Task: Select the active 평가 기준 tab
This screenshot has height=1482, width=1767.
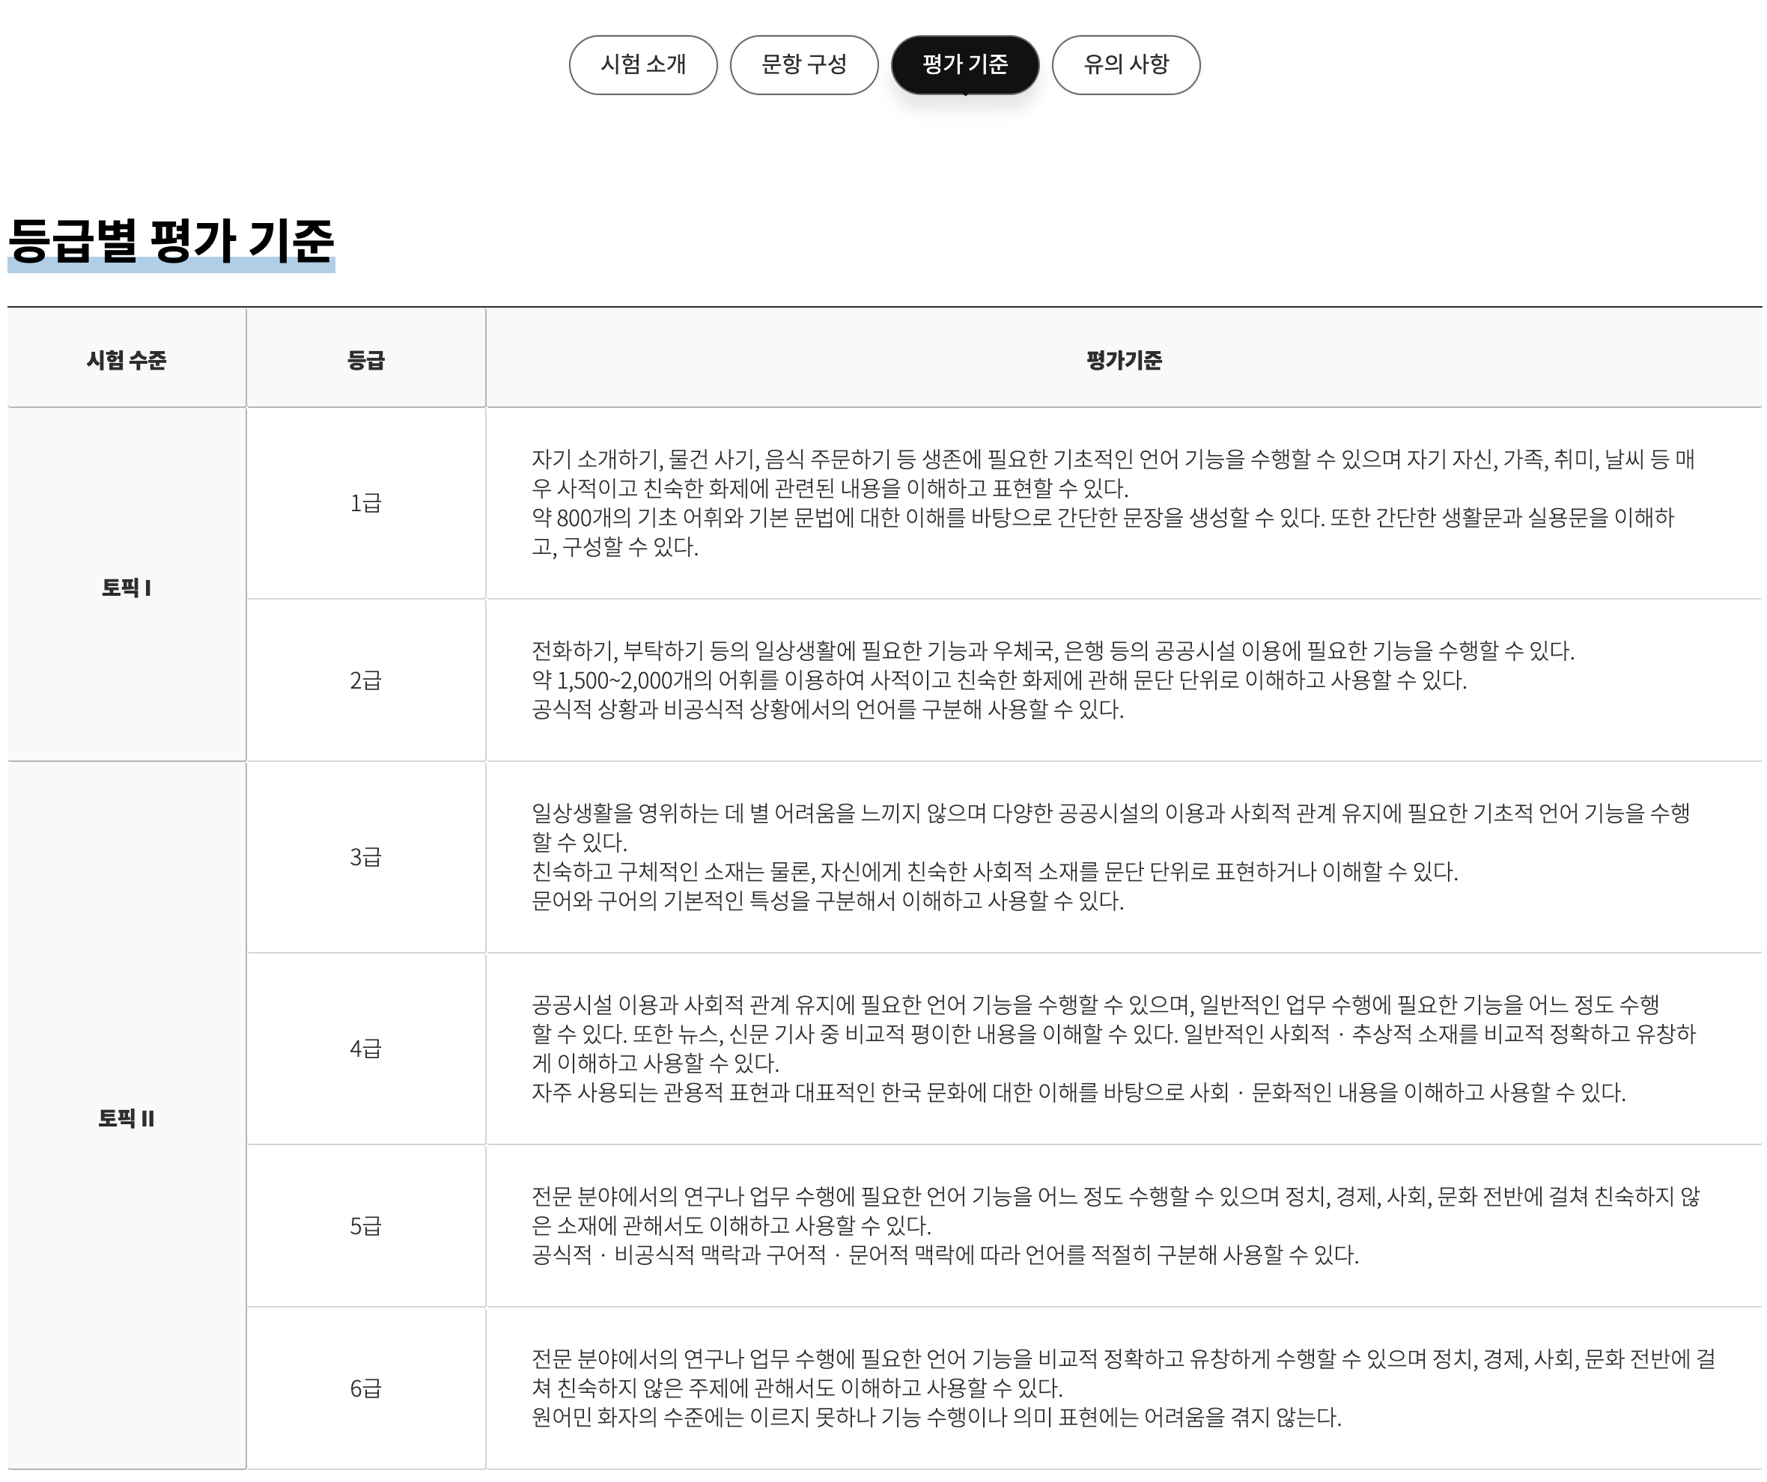Action: (964, 65)
